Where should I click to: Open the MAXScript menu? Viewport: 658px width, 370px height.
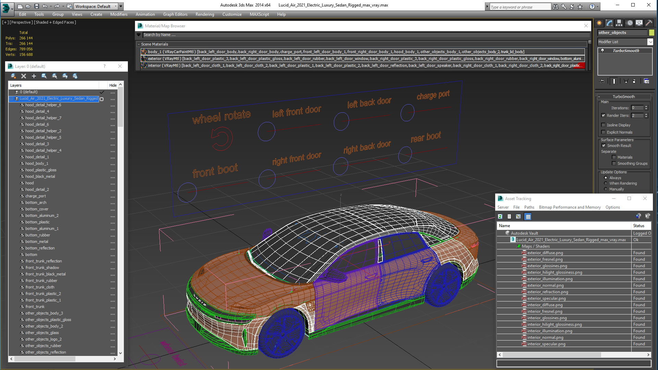click(x=259, y=14)
